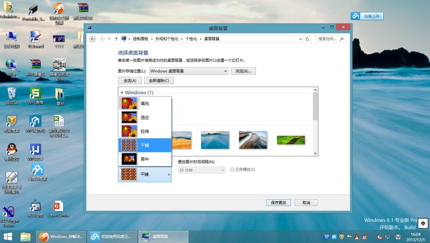Open the 图片存储位置 dropdown

(x=189, y=71)
